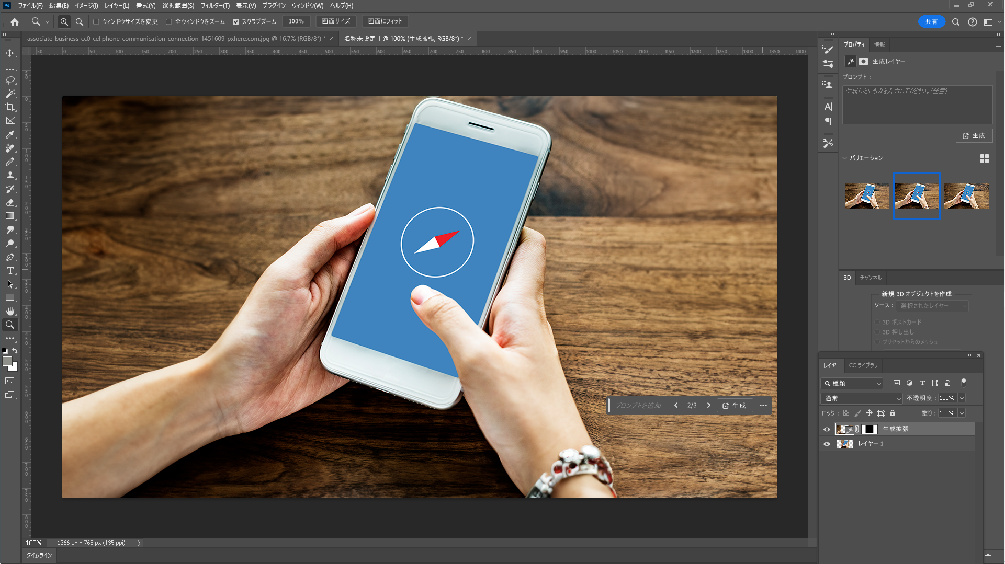Select the Move tool
This screenshot has height=564, width=1005.
(10, 53)
